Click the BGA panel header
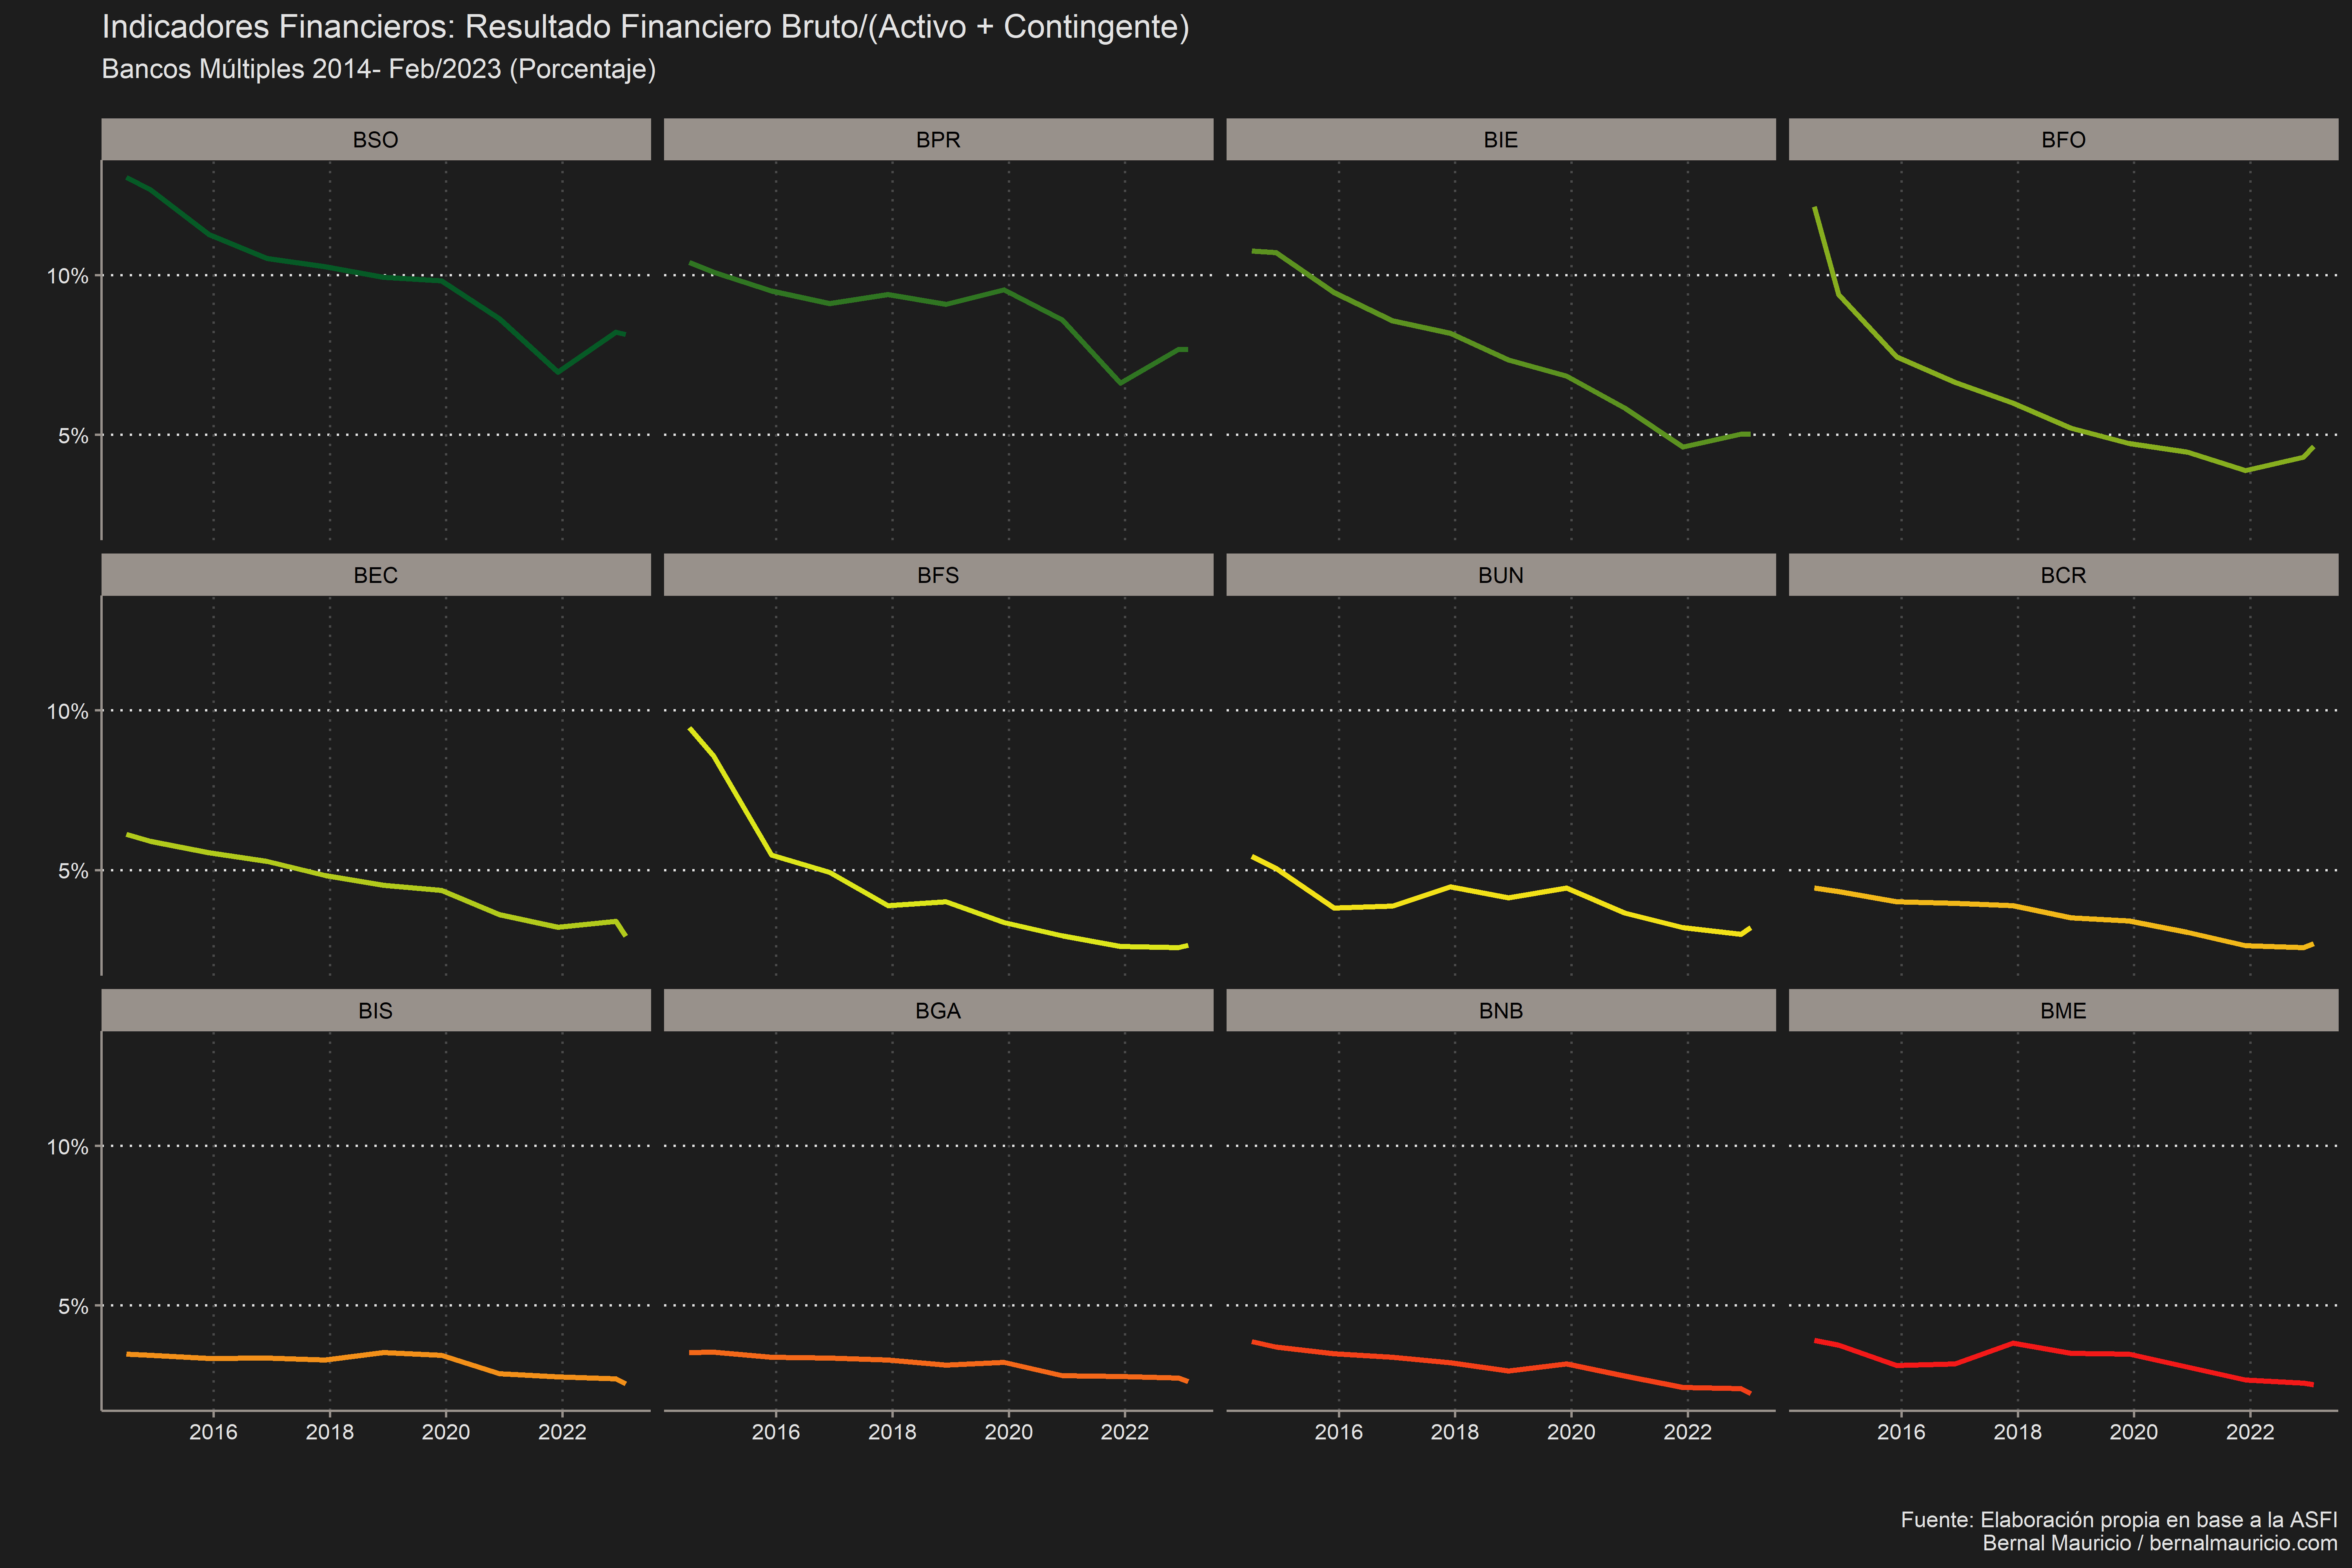Viewport: 2352px width, 1568px height. pyautogui.click(x=938, y=1010)
